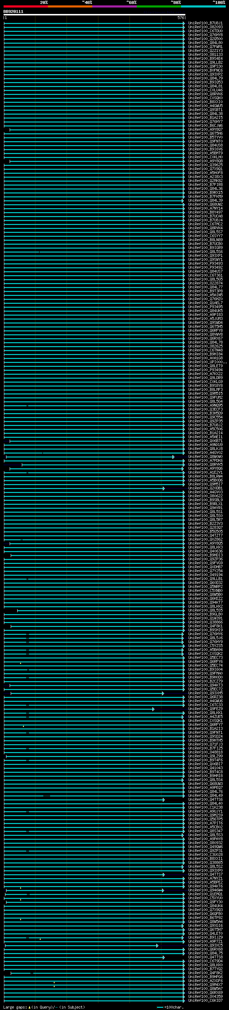The width and height of the screenshot is (229, 1010).
Task: Select the label UniRef100_Q9XGI6
Action: [205, 926]
